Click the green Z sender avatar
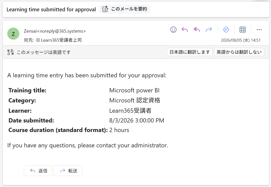 pyautogui.click(x=13, y=34)
